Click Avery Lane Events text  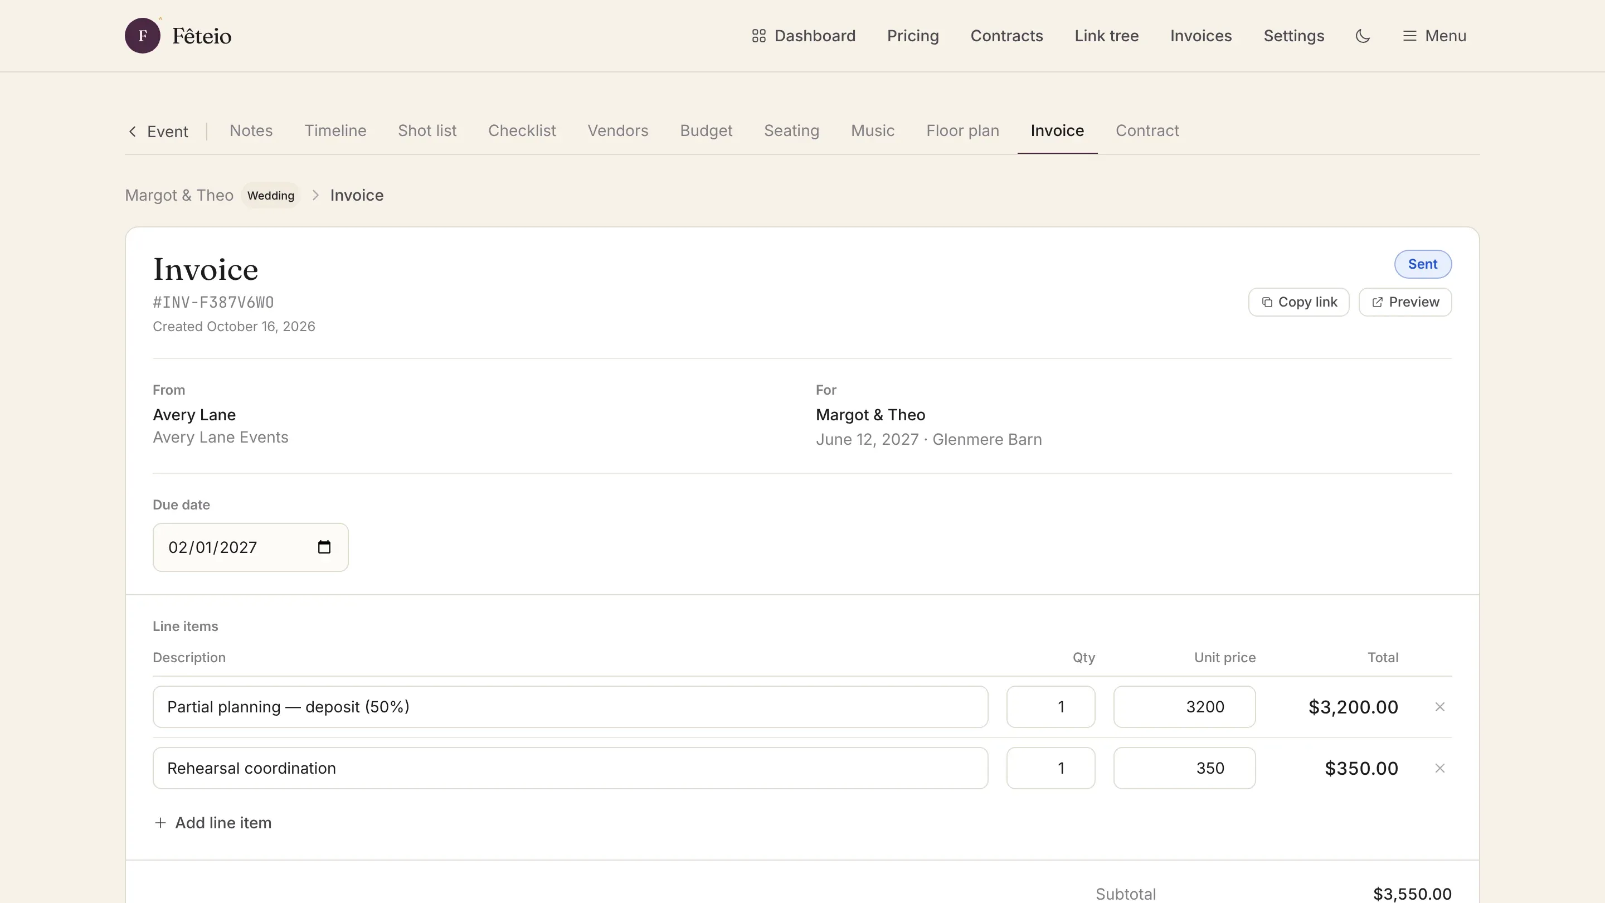pos(221,438)
